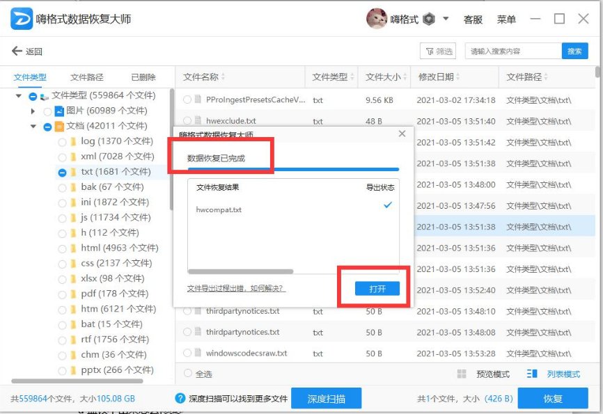Open the 文件导出过程出错,如何解决 help link

[x=236, y=288]
